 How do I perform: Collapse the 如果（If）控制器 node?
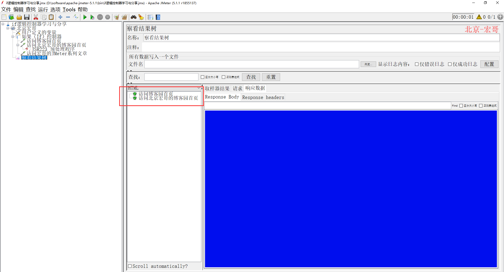pos(13,36)
